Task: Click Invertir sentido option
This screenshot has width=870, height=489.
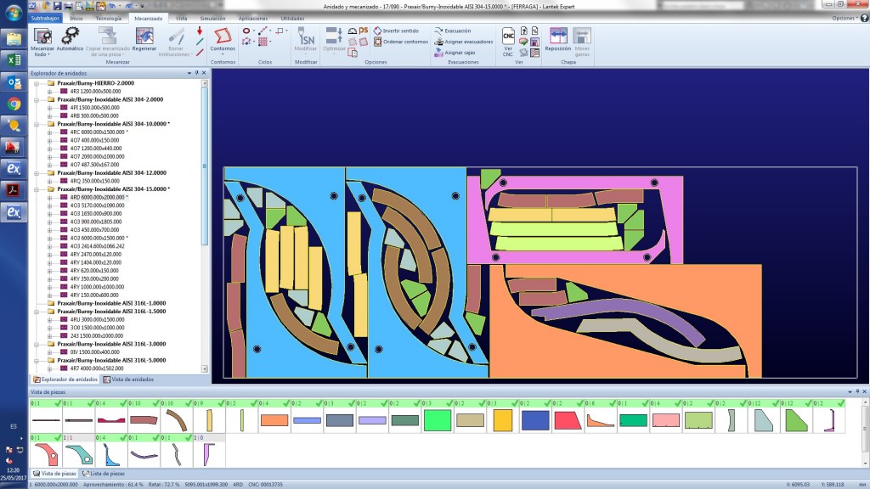Action: click(396, 31)
